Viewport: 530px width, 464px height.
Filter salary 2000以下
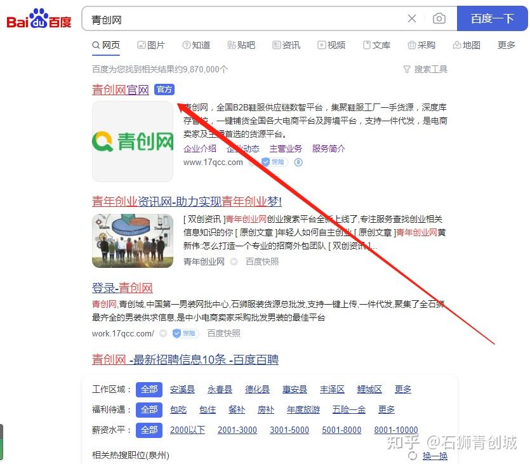point(188,430)
